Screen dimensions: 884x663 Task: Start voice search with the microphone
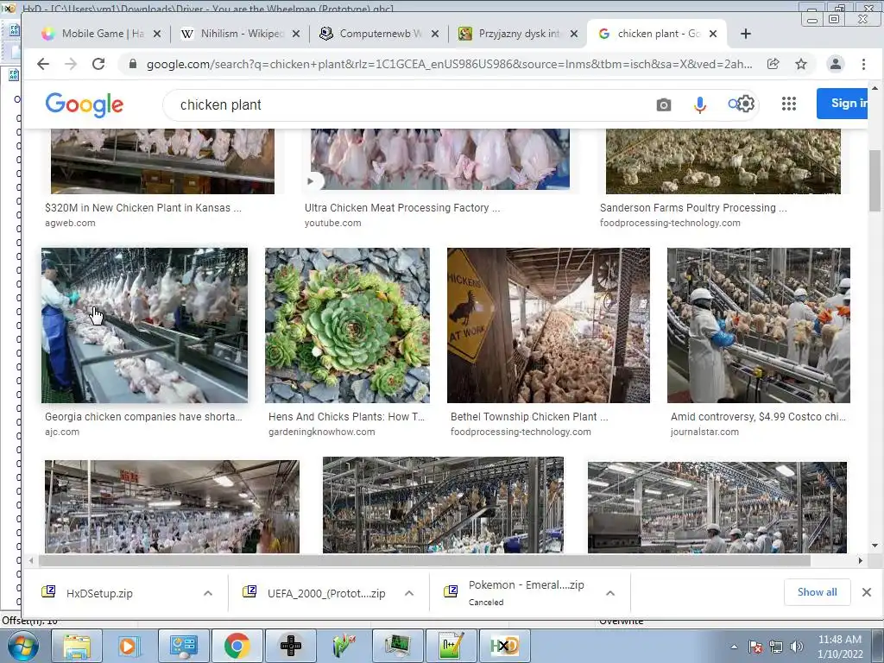[699, 104]
